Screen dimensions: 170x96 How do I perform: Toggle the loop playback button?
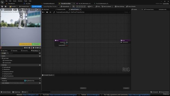coord(40,48)
